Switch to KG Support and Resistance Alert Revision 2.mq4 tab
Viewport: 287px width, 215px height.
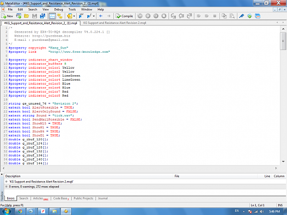tap(115, 23)
